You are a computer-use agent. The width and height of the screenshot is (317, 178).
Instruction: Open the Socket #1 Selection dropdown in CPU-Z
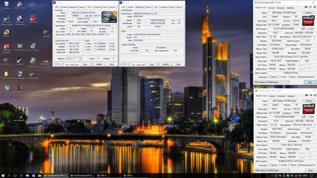[74, 59]
